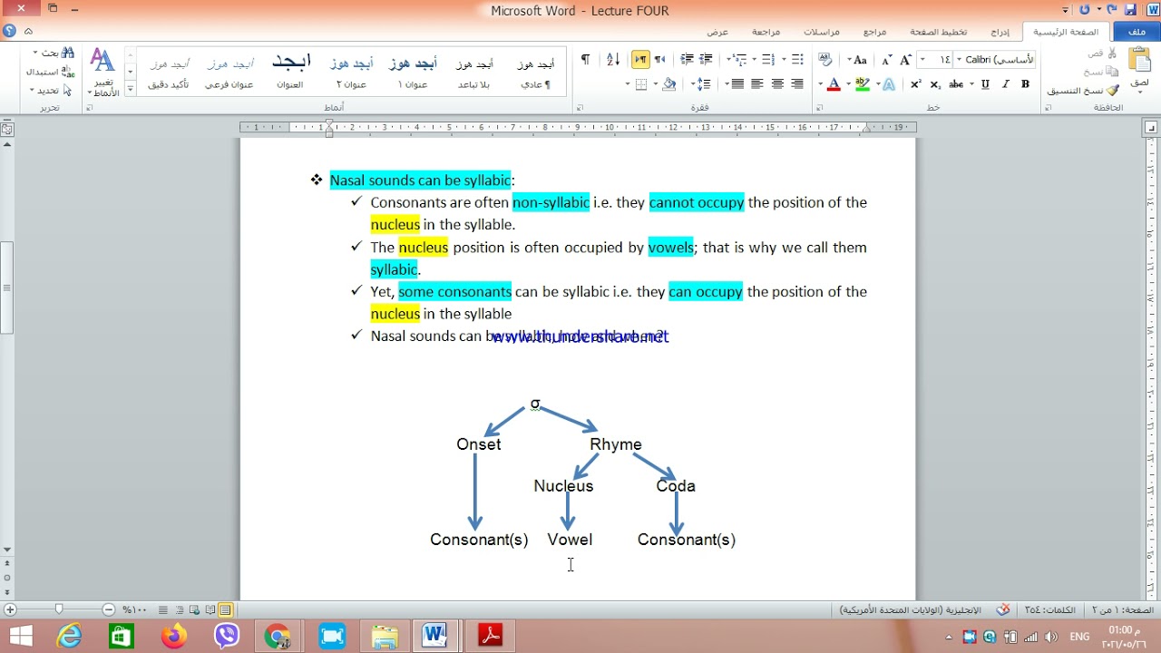Open the ملف (File) tab

1137,32
